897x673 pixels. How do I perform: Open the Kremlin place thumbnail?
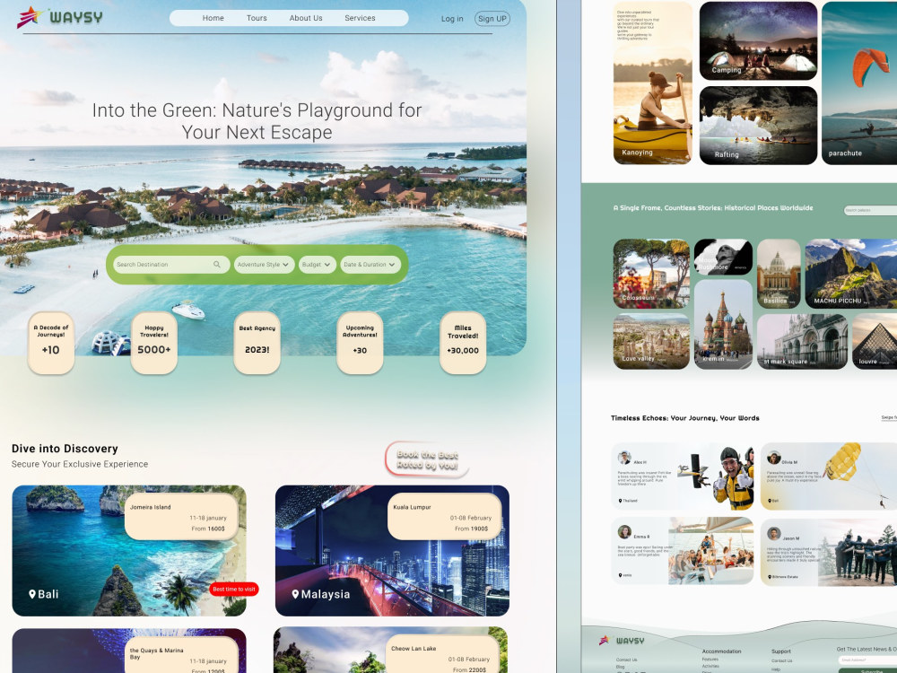click(x=723, y=324)
